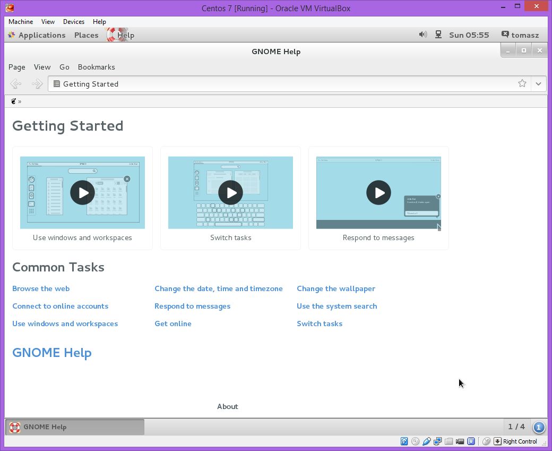Play the Use windows and workspaces video

pos(82,193)
